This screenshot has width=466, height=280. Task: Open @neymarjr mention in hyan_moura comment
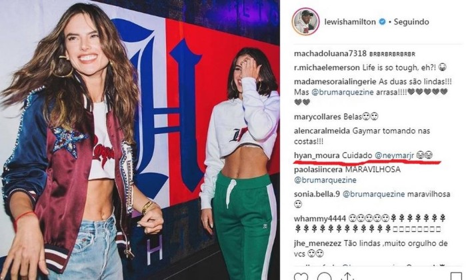point(394,155)
